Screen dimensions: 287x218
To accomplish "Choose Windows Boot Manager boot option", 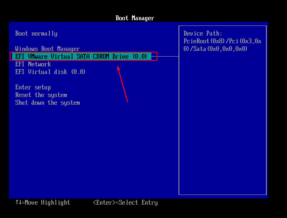I will click(x=47, y=49).
